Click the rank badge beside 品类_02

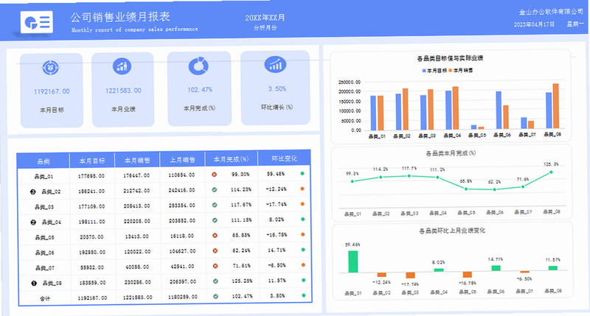(32, 192)
